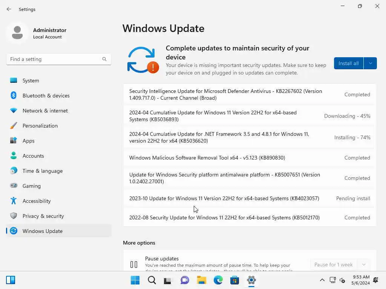Select Apps in the sidebar
The width and height of the screenshot is (386, 289).
pos(59,141)
